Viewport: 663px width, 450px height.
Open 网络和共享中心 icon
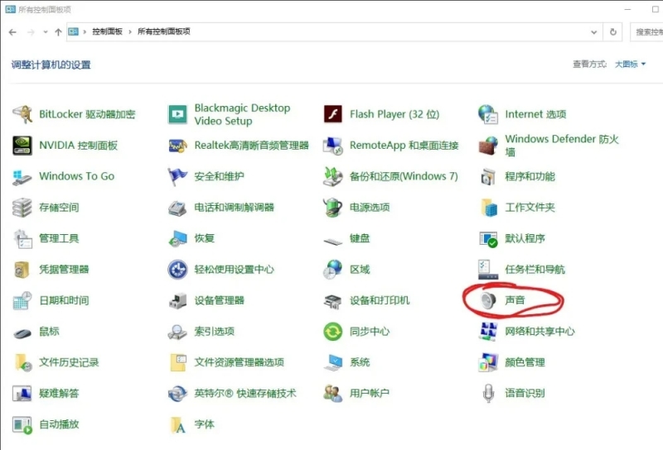[488, 332]
